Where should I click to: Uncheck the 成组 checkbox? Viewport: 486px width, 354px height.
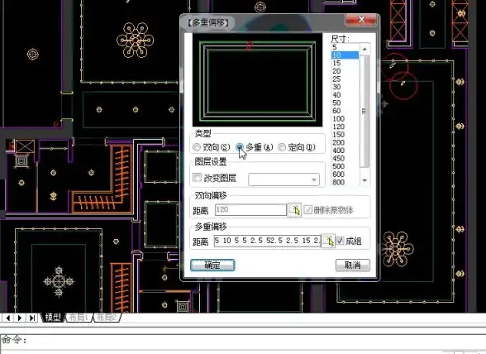(341, 241)
